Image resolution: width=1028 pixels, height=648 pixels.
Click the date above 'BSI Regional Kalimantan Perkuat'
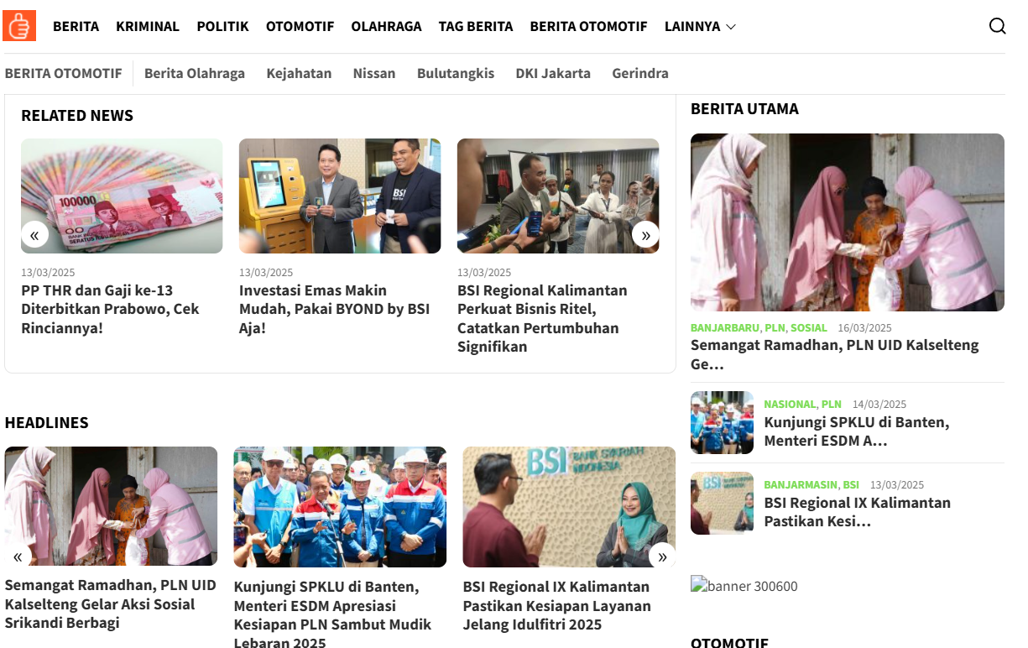pyautogui.click(x=484, y=272)
